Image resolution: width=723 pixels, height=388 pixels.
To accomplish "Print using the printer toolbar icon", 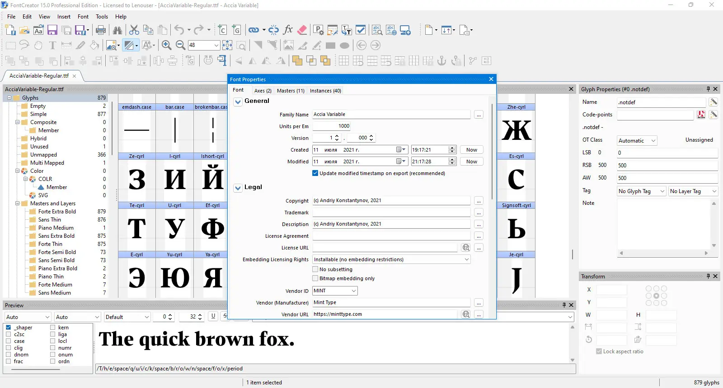I will 101,30.
